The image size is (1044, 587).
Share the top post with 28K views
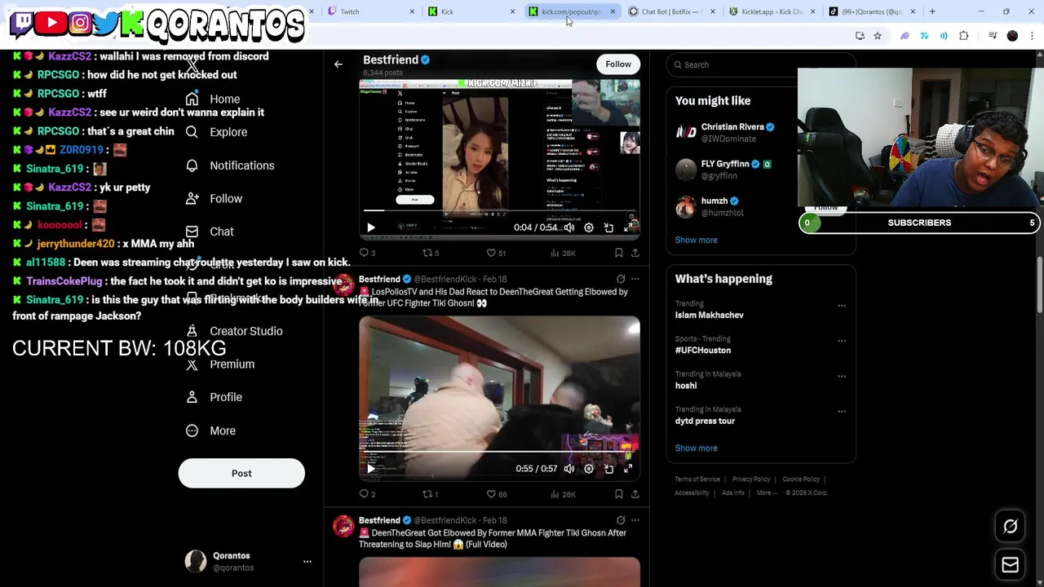point(635,253)
